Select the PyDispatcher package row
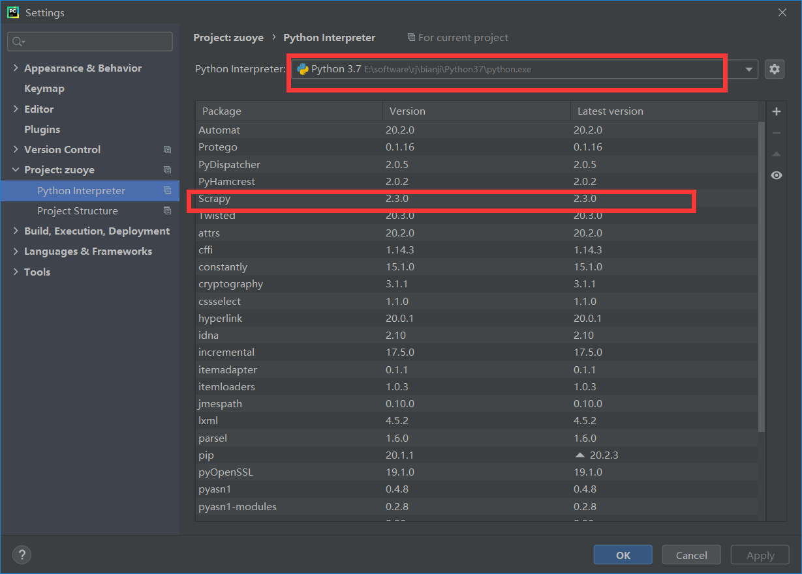802x574 pixels. pyautogui.click(x=477, y=164)
